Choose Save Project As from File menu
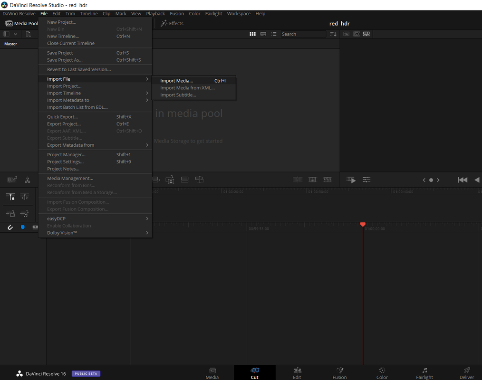Screen dimensions: 482x380 [x=95, y=60]
